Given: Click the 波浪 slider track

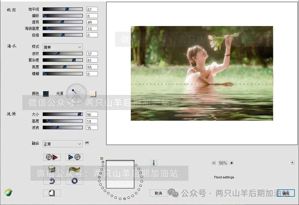Looking at the screenshot, I should (63, 127).
